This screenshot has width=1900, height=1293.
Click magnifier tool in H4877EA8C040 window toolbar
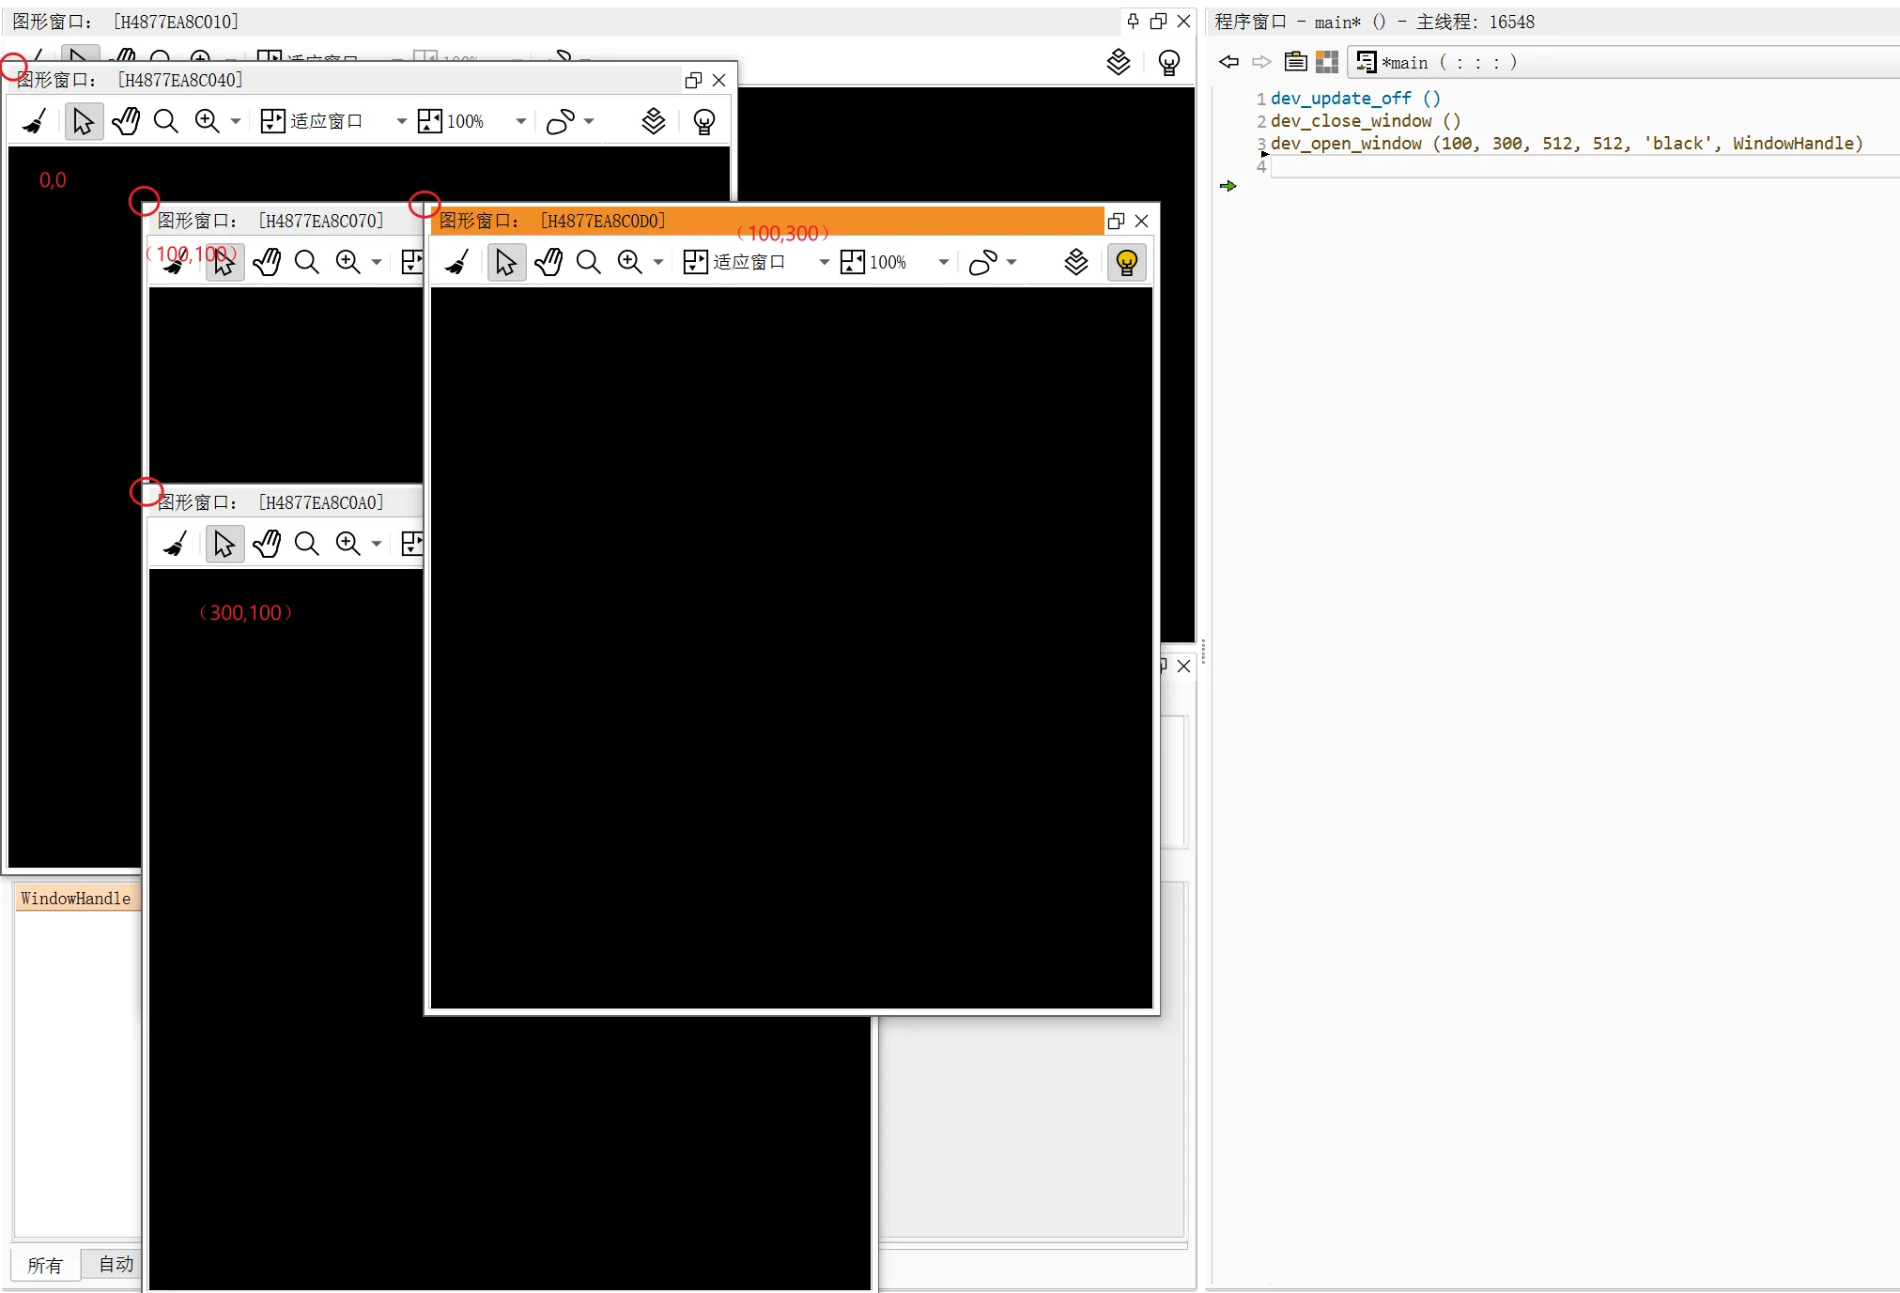point(166,121)
